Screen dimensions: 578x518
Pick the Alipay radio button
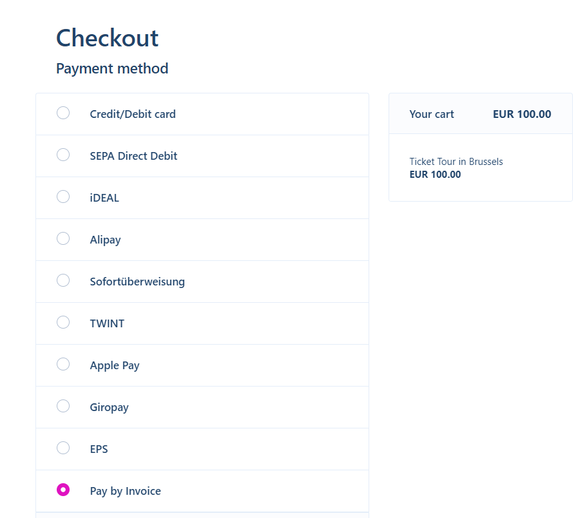(x=63, y=239)
